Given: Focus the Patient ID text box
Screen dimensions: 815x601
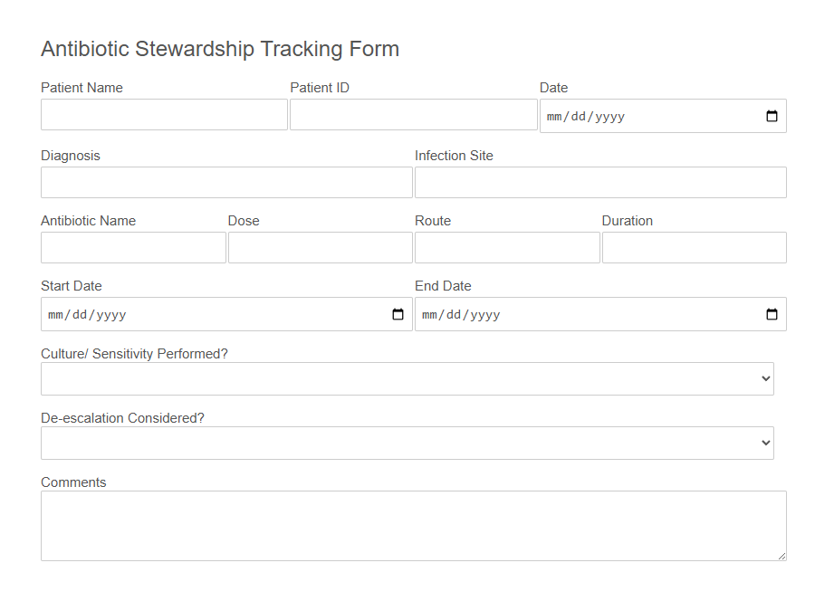Looking at the screenshot, I should pos(413,115).
